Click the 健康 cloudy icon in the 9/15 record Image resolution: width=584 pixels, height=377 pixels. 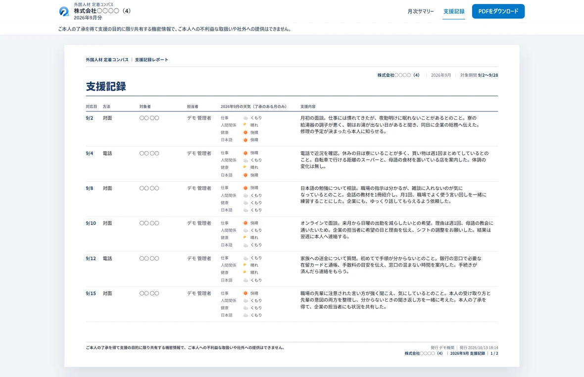pyautogui.click(x=245, y=308)
